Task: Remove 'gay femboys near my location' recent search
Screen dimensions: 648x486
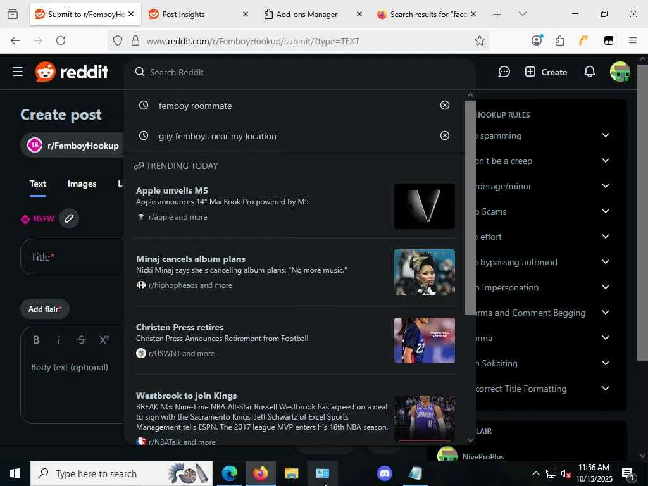Action: click(445, 135)
